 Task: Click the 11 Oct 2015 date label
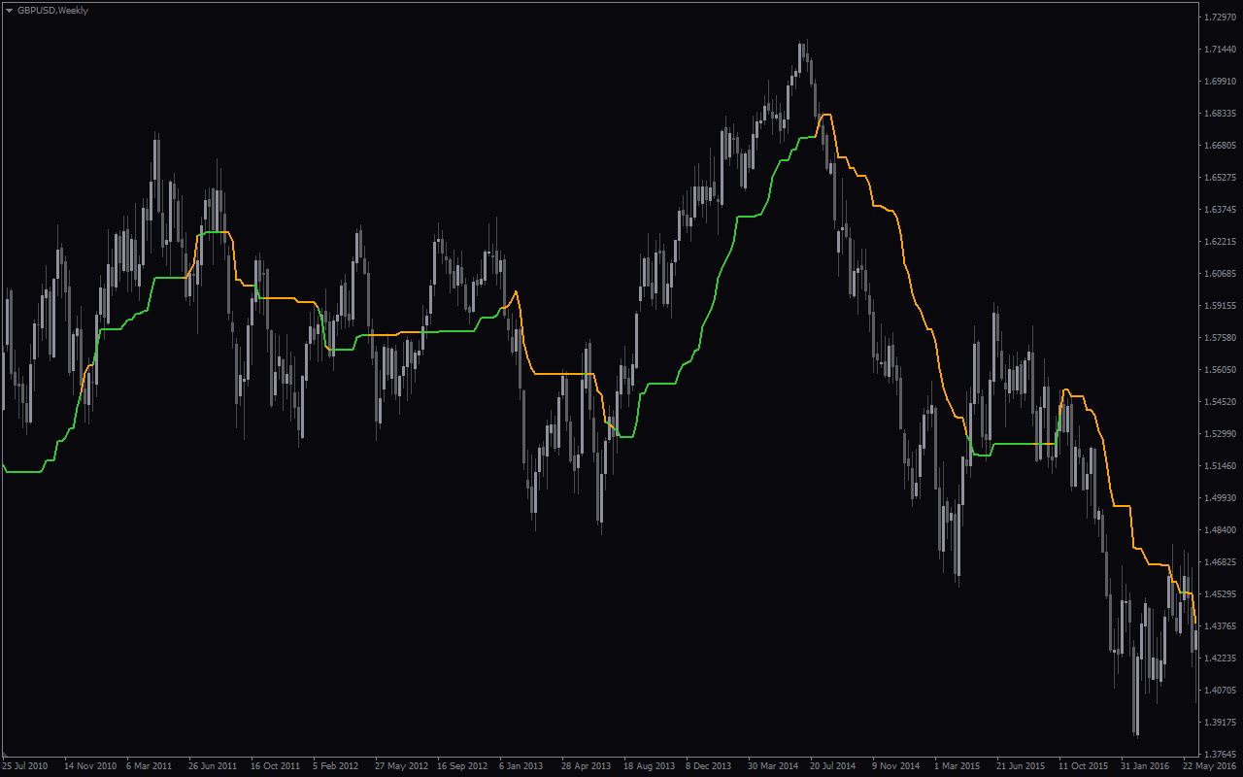tap(1083, 766)
